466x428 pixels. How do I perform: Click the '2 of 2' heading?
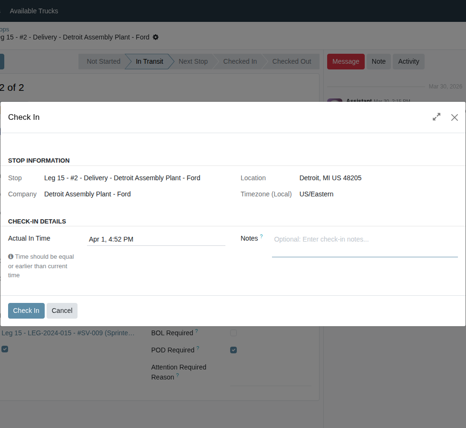point(12,88)
